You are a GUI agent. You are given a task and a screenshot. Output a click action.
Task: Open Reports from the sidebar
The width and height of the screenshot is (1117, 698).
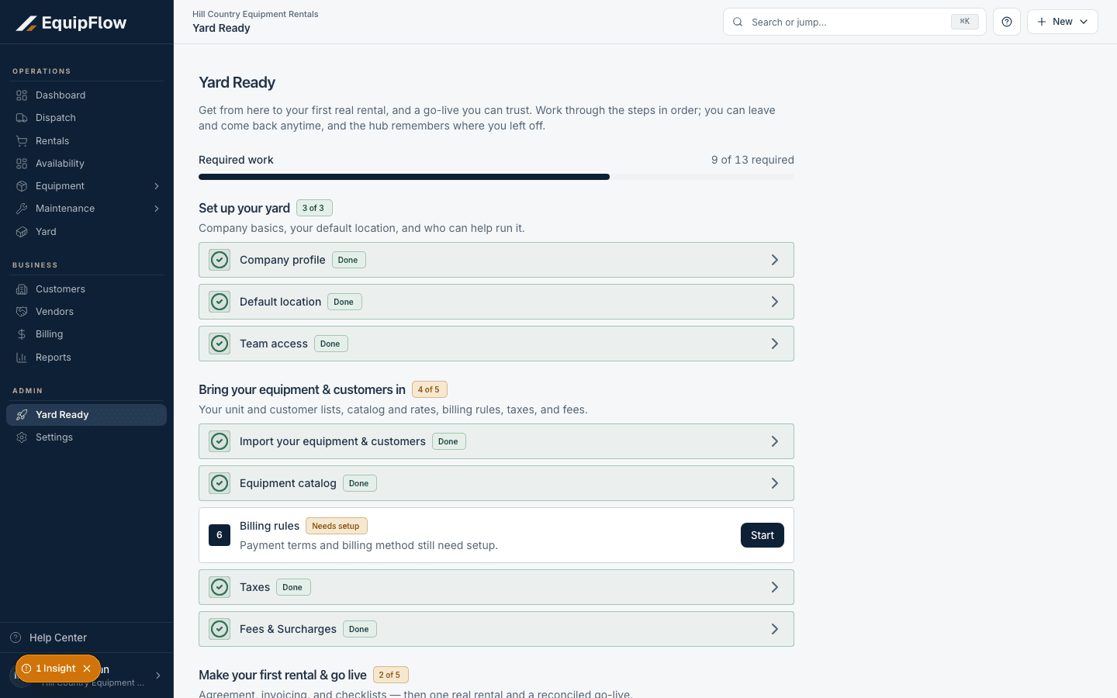(x=86, y=358)
